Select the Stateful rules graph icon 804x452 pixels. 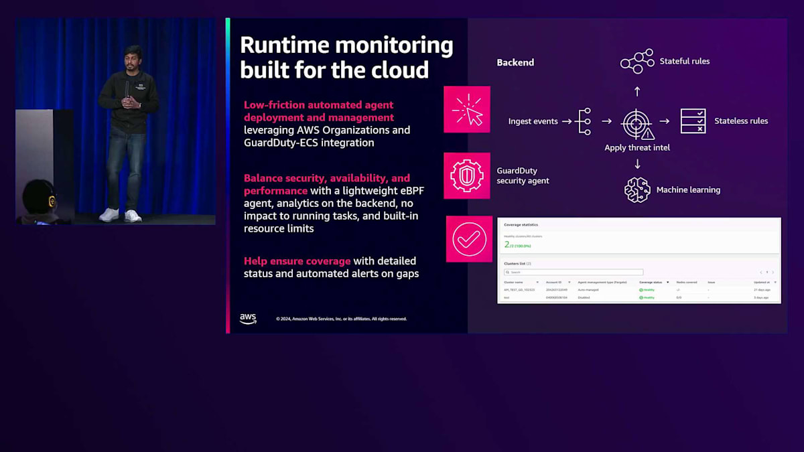[x=636, y=61]
